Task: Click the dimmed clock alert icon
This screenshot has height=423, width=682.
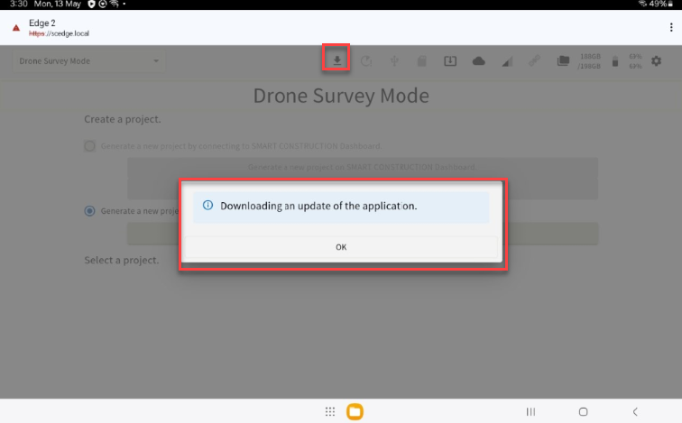Action: (x=366, y=61)
